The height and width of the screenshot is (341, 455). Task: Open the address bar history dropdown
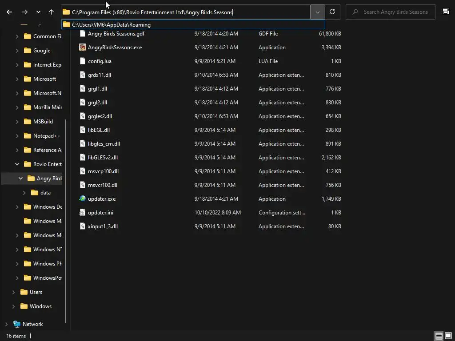click(x=317, y=12)
